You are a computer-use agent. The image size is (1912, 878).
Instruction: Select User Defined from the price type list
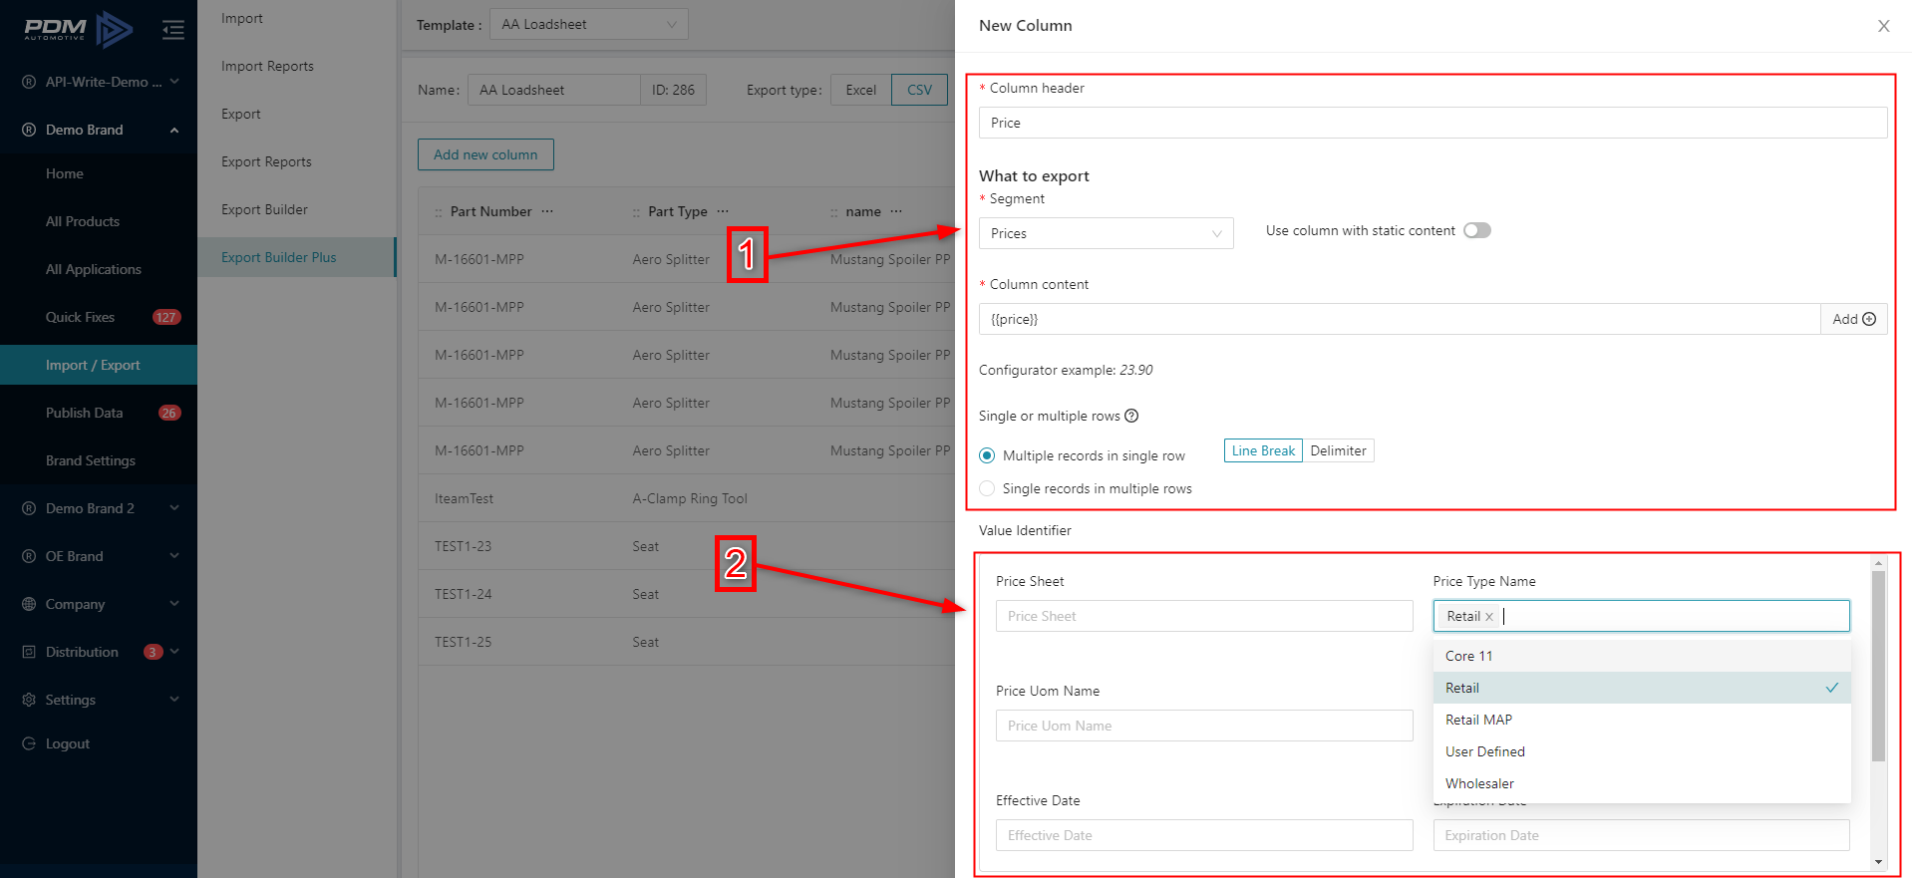coord(1642,751)
